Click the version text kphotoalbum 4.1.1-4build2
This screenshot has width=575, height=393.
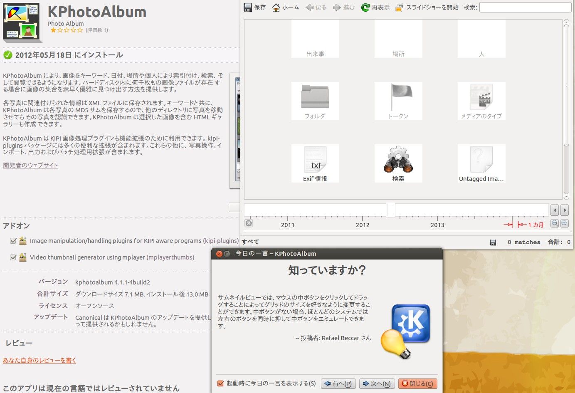coord(113,282)
